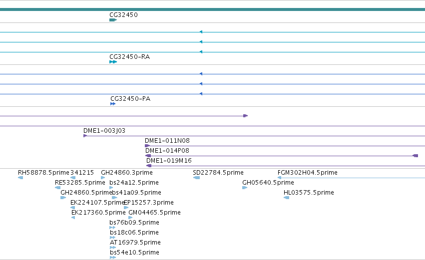This screenshot has width=425, height=260.
Task: Click the GH24860.5prime EST arrow
Action: point(63,198)
